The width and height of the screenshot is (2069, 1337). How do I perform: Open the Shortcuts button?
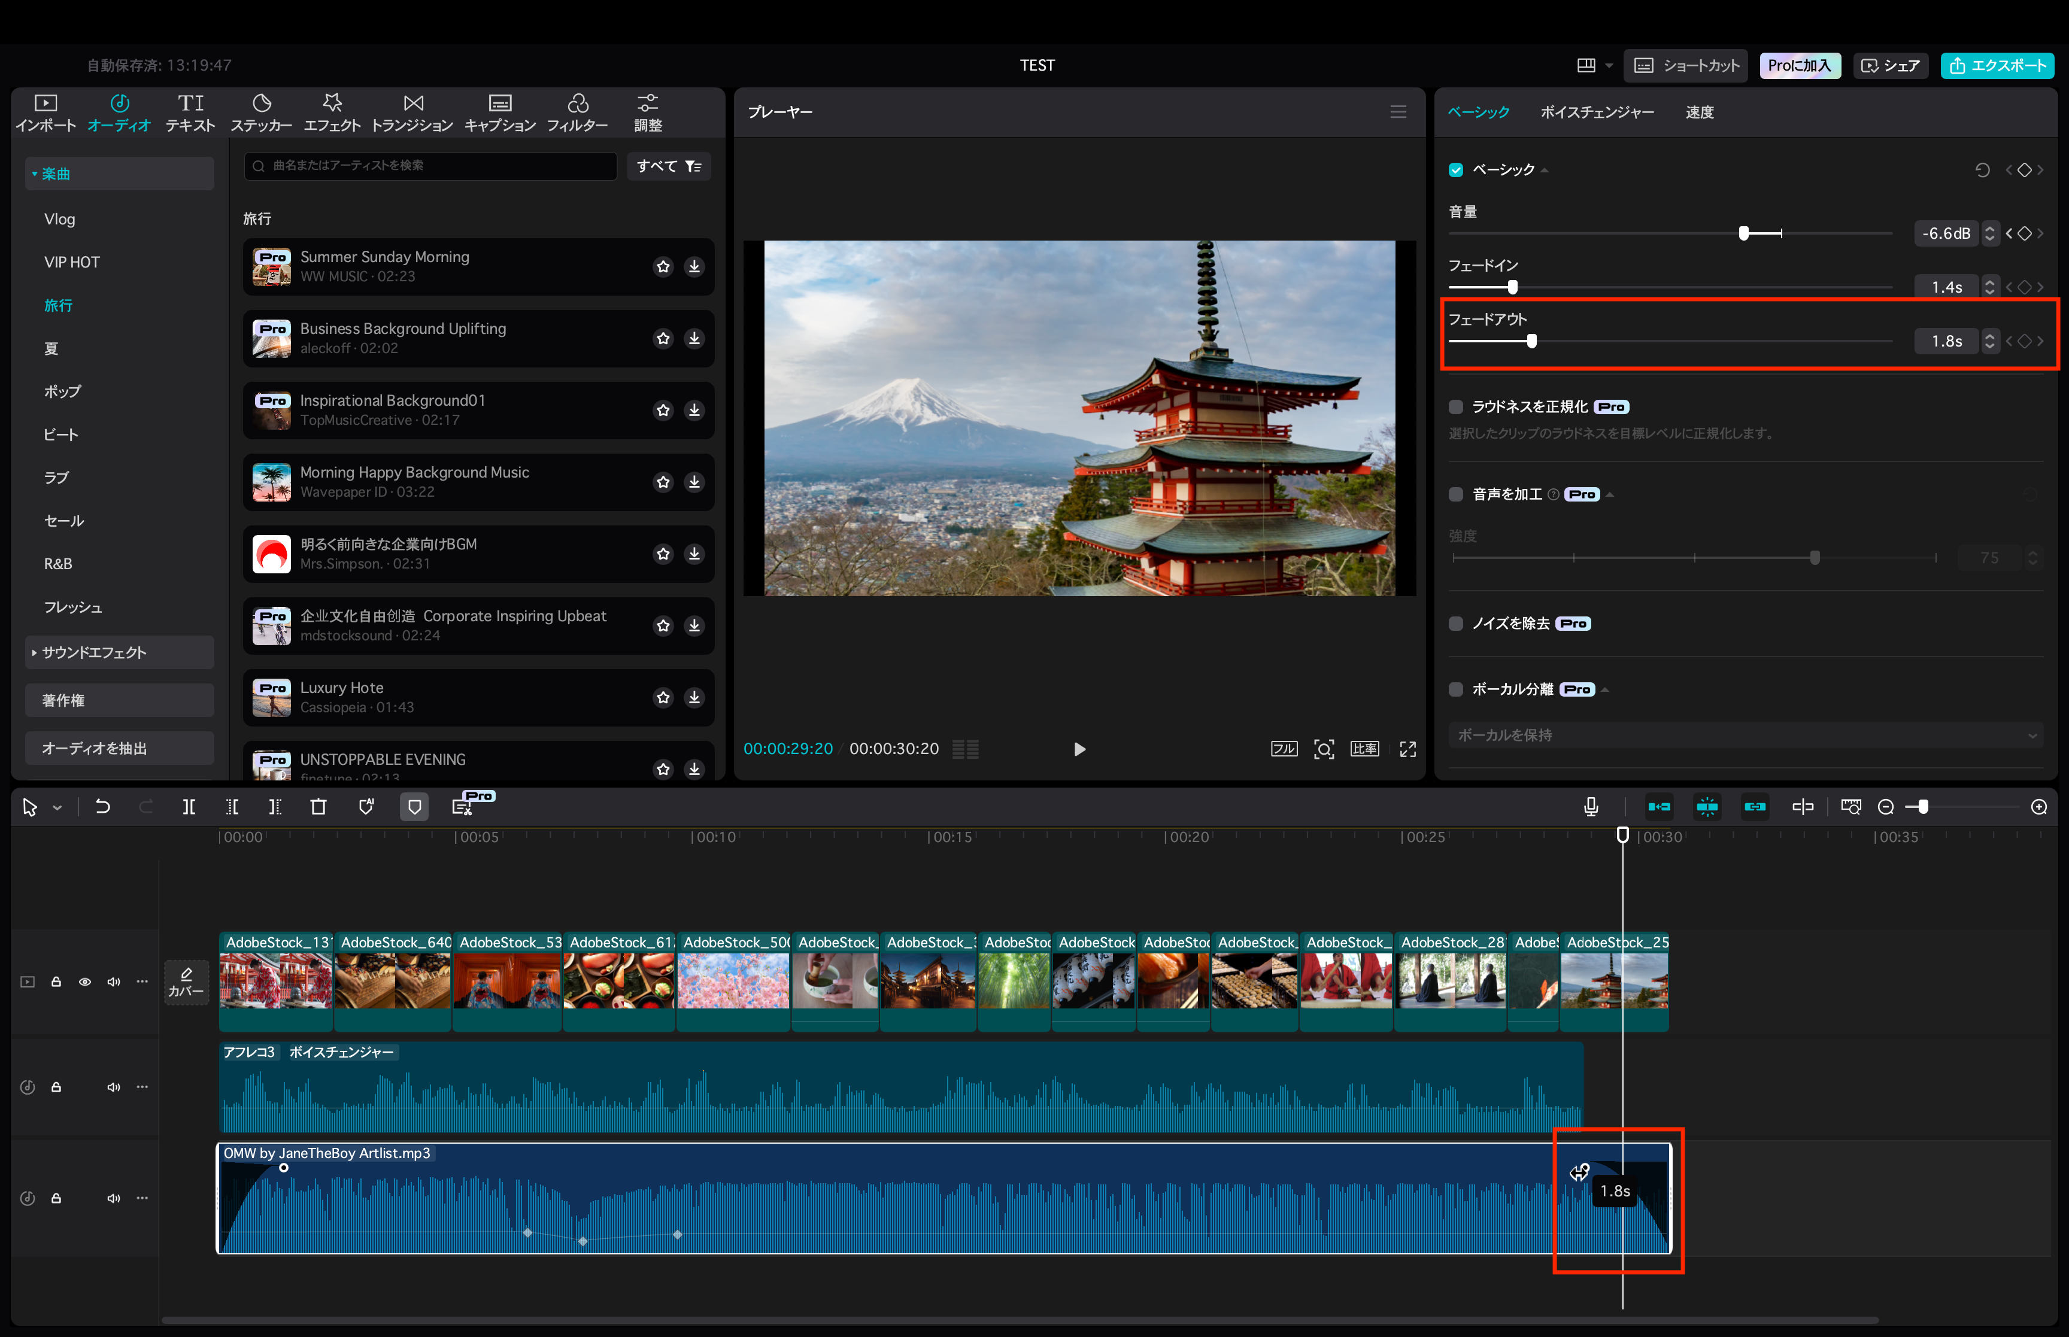(x=1685, y=65)
